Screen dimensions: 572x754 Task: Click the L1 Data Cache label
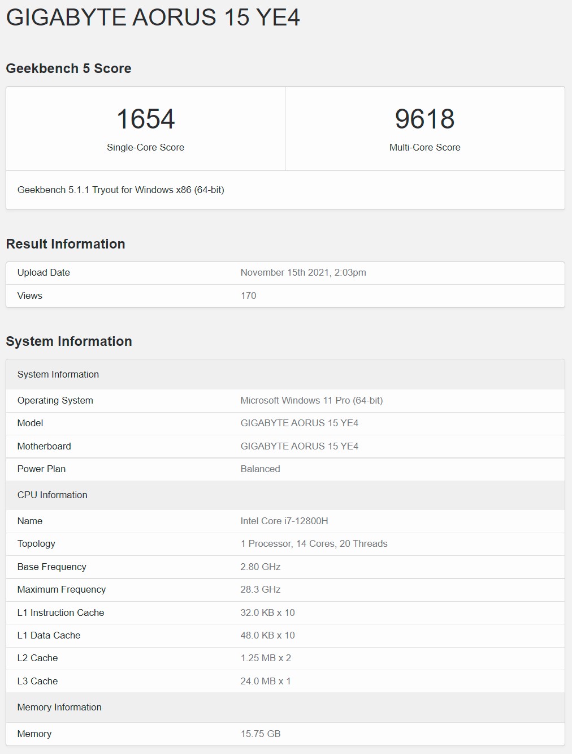(x=49, y=635)
